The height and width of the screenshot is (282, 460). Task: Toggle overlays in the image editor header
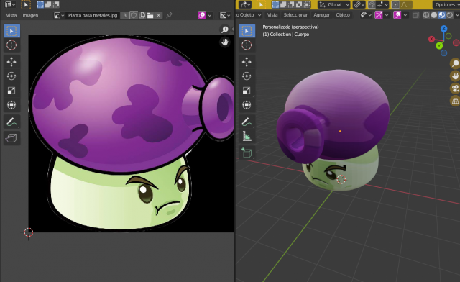pos(202,15)
